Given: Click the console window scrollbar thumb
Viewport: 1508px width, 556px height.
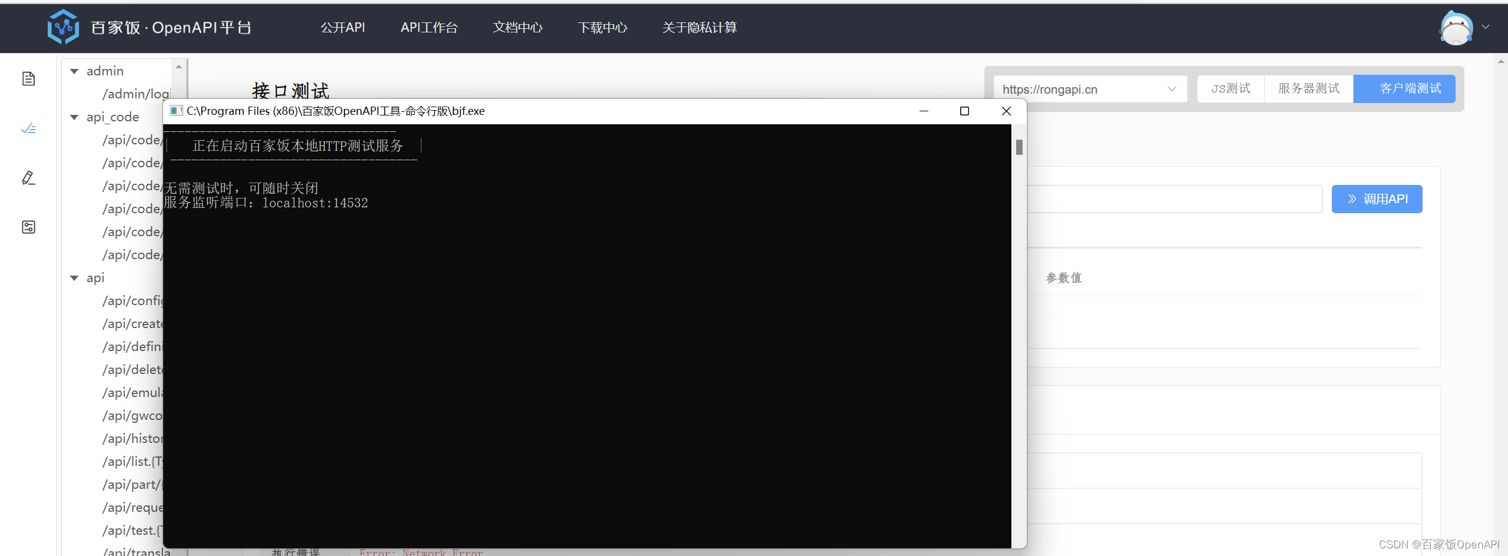Looking at the screenshot, I should point(1019,147).
